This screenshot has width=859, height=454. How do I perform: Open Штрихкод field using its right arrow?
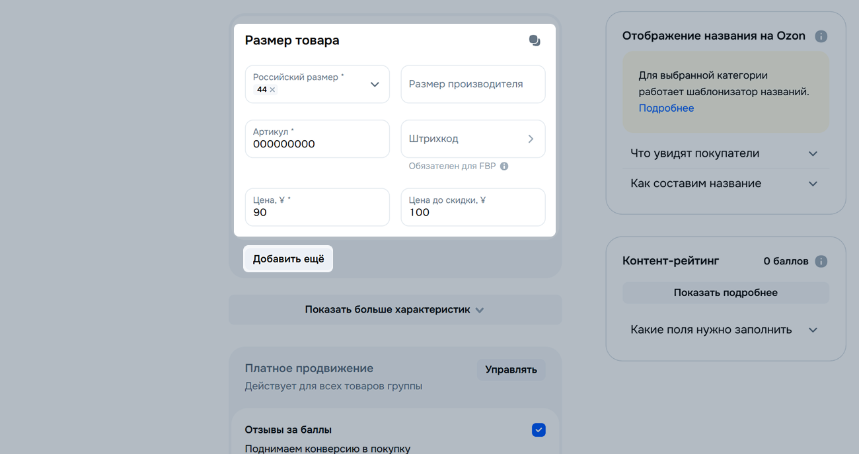pyautogui.click(x=531, y=139)
